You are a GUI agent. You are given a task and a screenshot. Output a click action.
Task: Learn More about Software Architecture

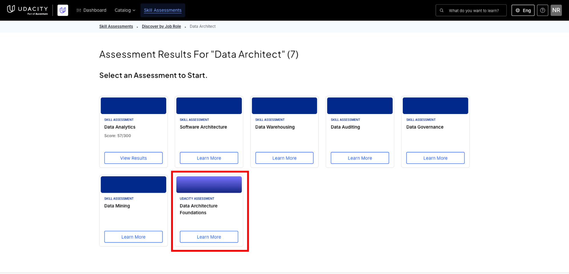(209, 158)
